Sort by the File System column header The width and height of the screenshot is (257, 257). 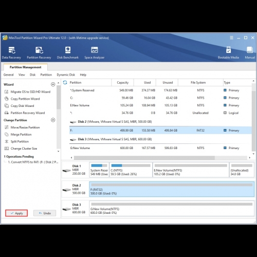(200, 83)
